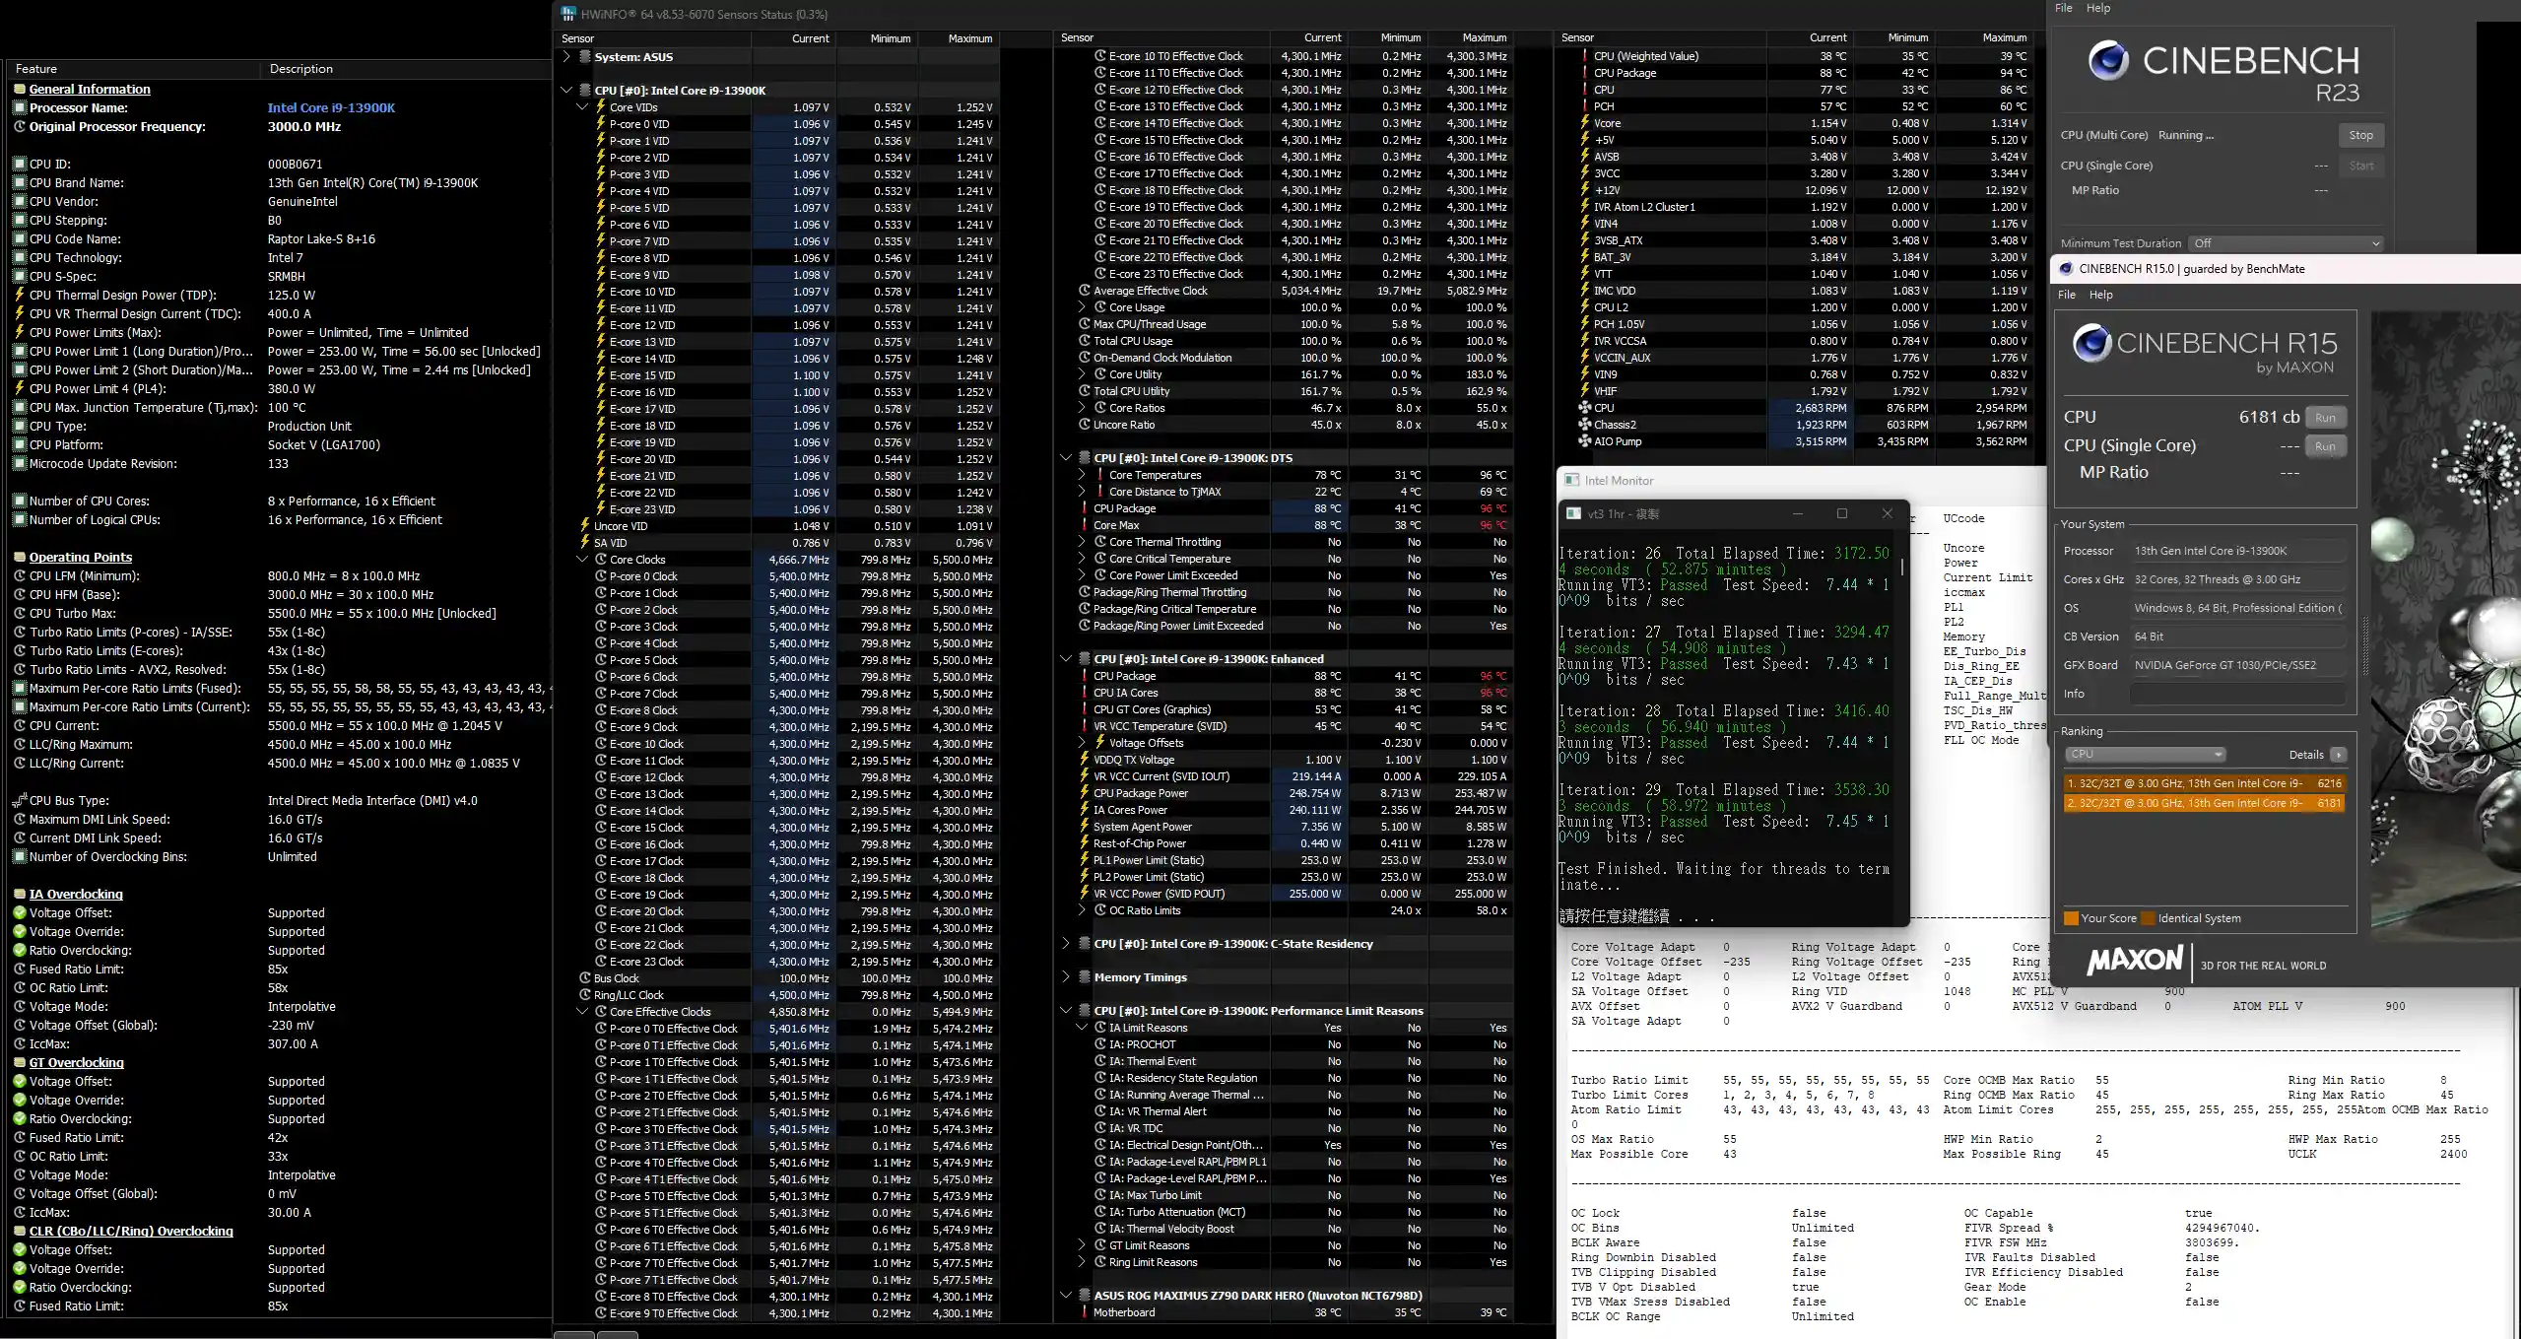The height and width of the screenshot is (1339, 2521).
Task: Click the thermometer icon beside Motherboard
Action: pyautogui.click(x=1084, y=1312)
